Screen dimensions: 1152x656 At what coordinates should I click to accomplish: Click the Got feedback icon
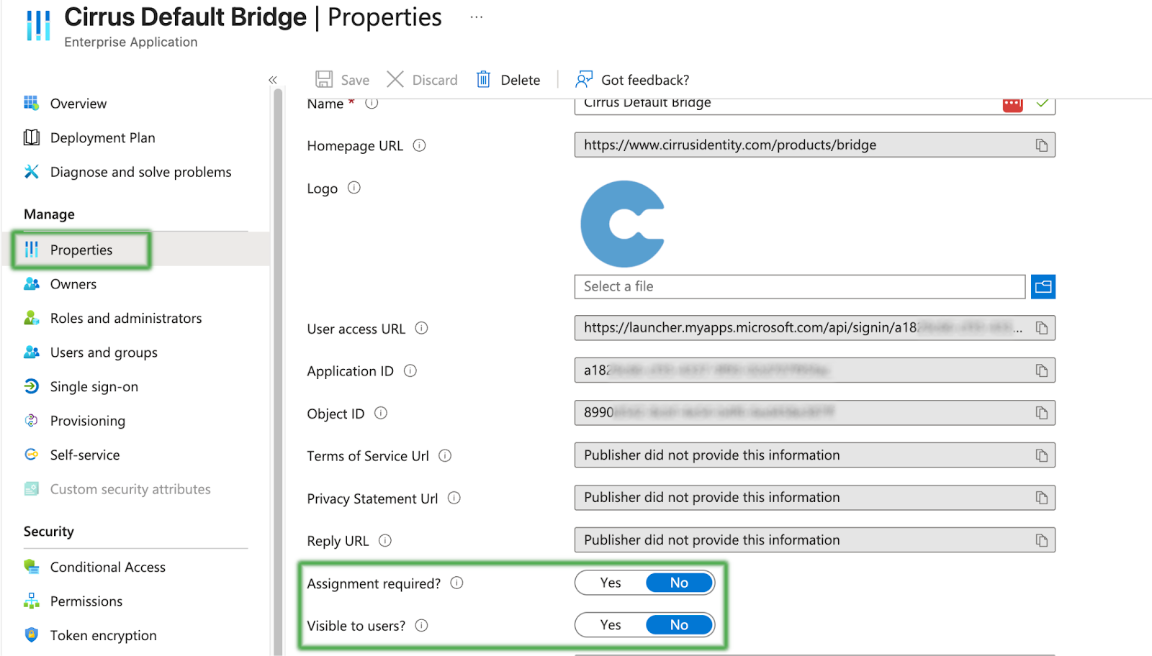pos(584,79)
